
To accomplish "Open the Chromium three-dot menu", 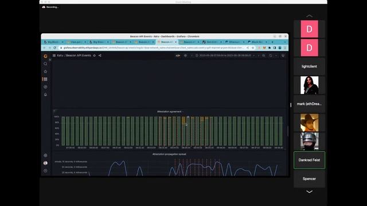I will point(285,47).
